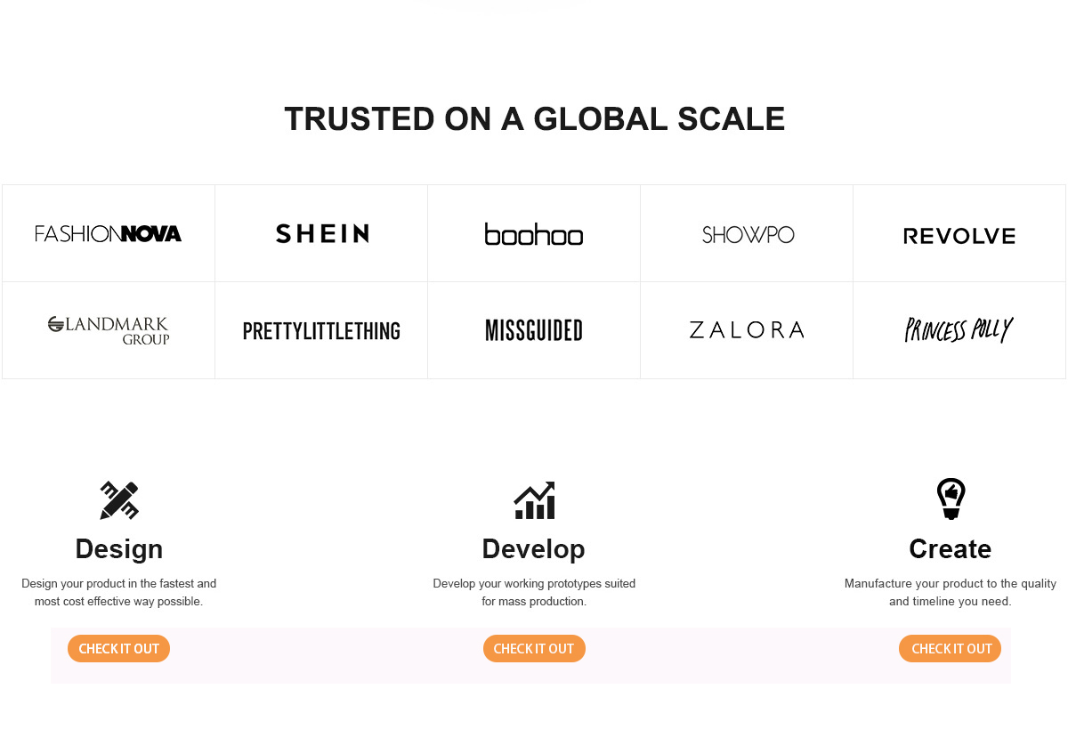Click the boohoo brand logo
Image resolution: width=1068 pixels, height=746 pixels.
coord(534,234)
